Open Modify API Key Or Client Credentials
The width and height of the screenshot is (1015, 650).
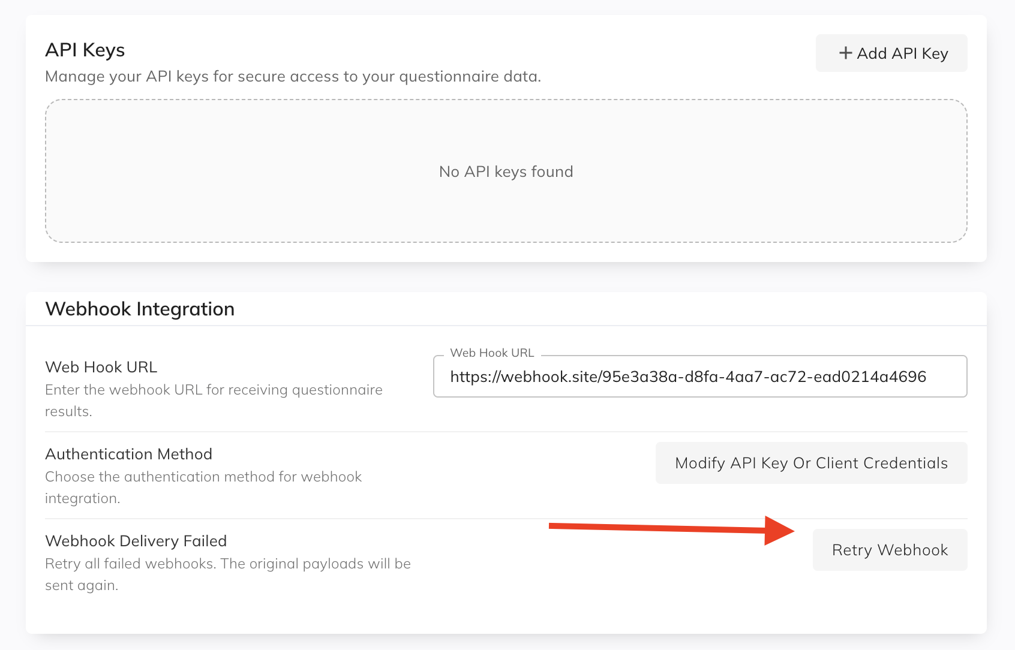(811, 463)
